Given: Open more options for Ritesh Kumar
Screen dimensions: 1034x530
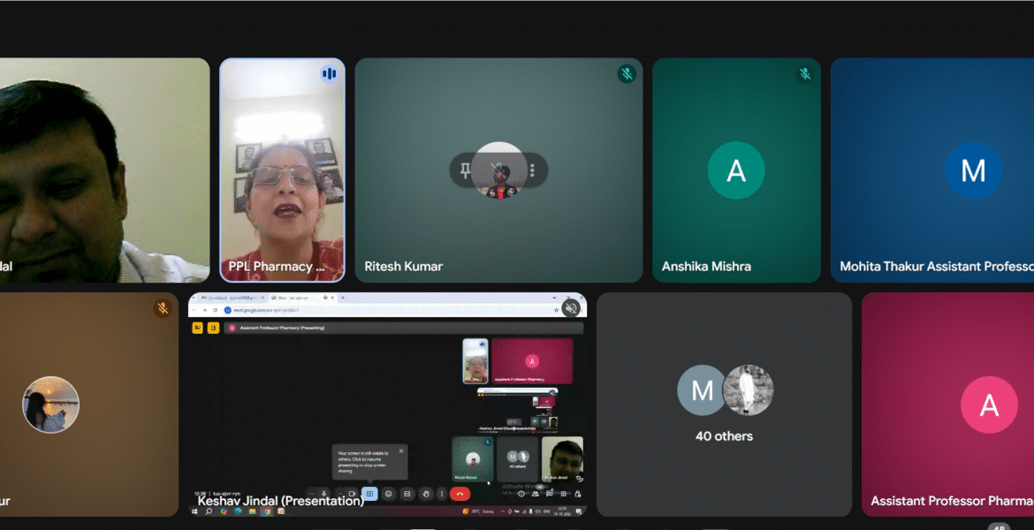Looking at the screenshot, I should coord(532,170).
